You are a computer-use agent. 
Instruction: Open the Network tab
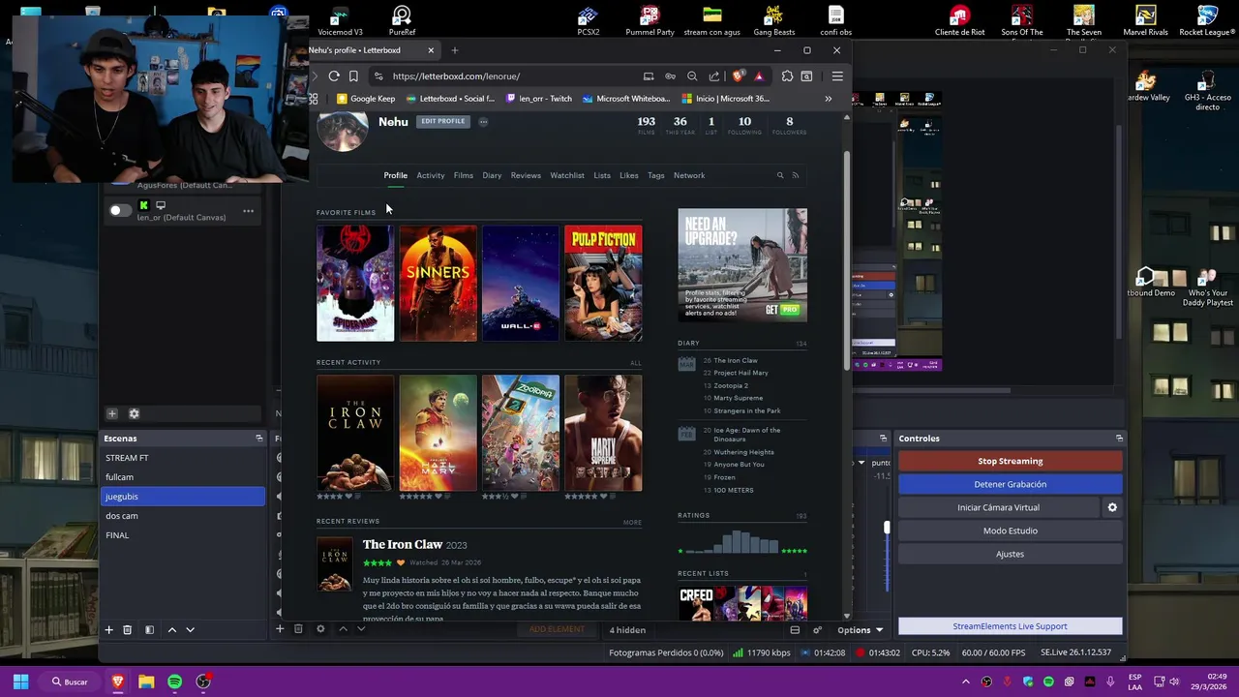(689, 175)
